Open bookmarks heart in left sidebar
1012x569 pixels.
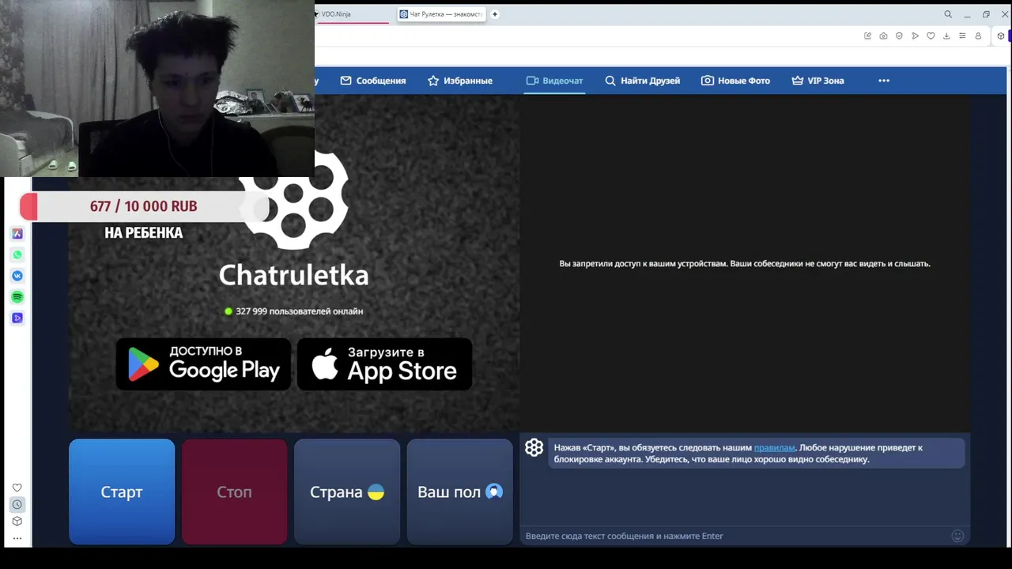pos(17,488)
